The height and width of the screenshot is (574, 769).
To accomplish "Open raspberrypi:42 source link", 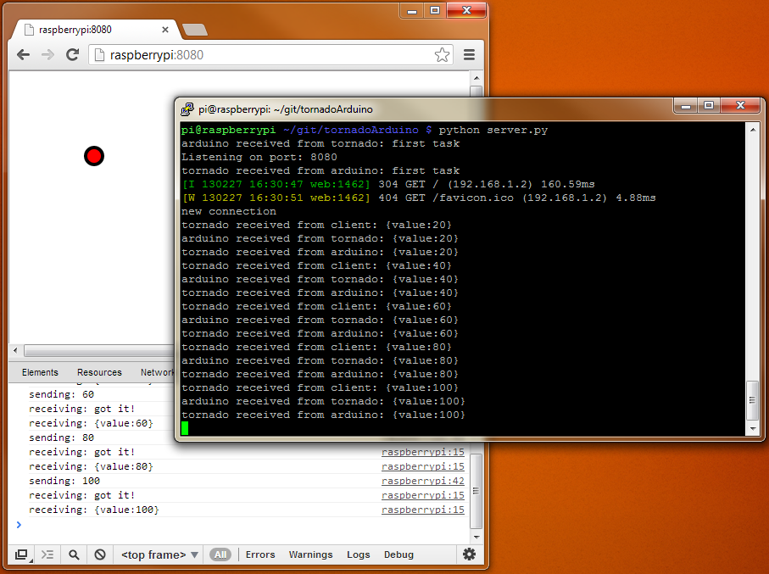I will point(423,481).
